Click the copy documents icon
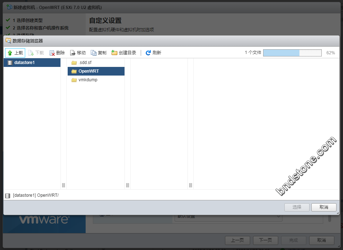343x250 pixels. point(94,53)
